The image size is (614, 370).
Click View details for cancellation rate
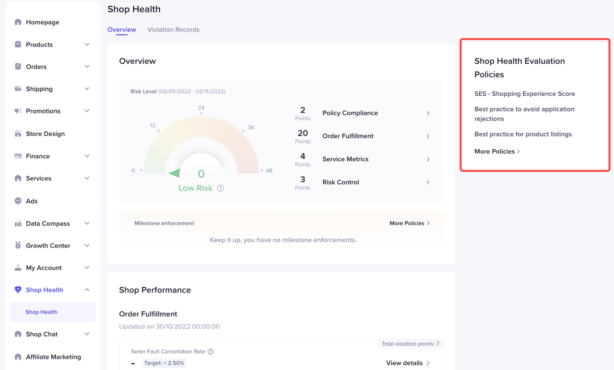(408, 363)
